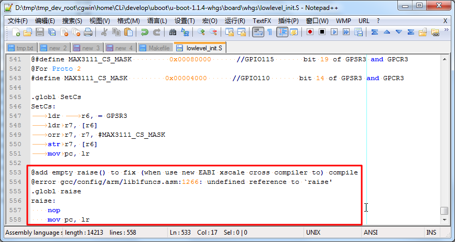The image size is (455, 242).
Task: Switch to the new 2 tab
Action: tap(54, 48)
